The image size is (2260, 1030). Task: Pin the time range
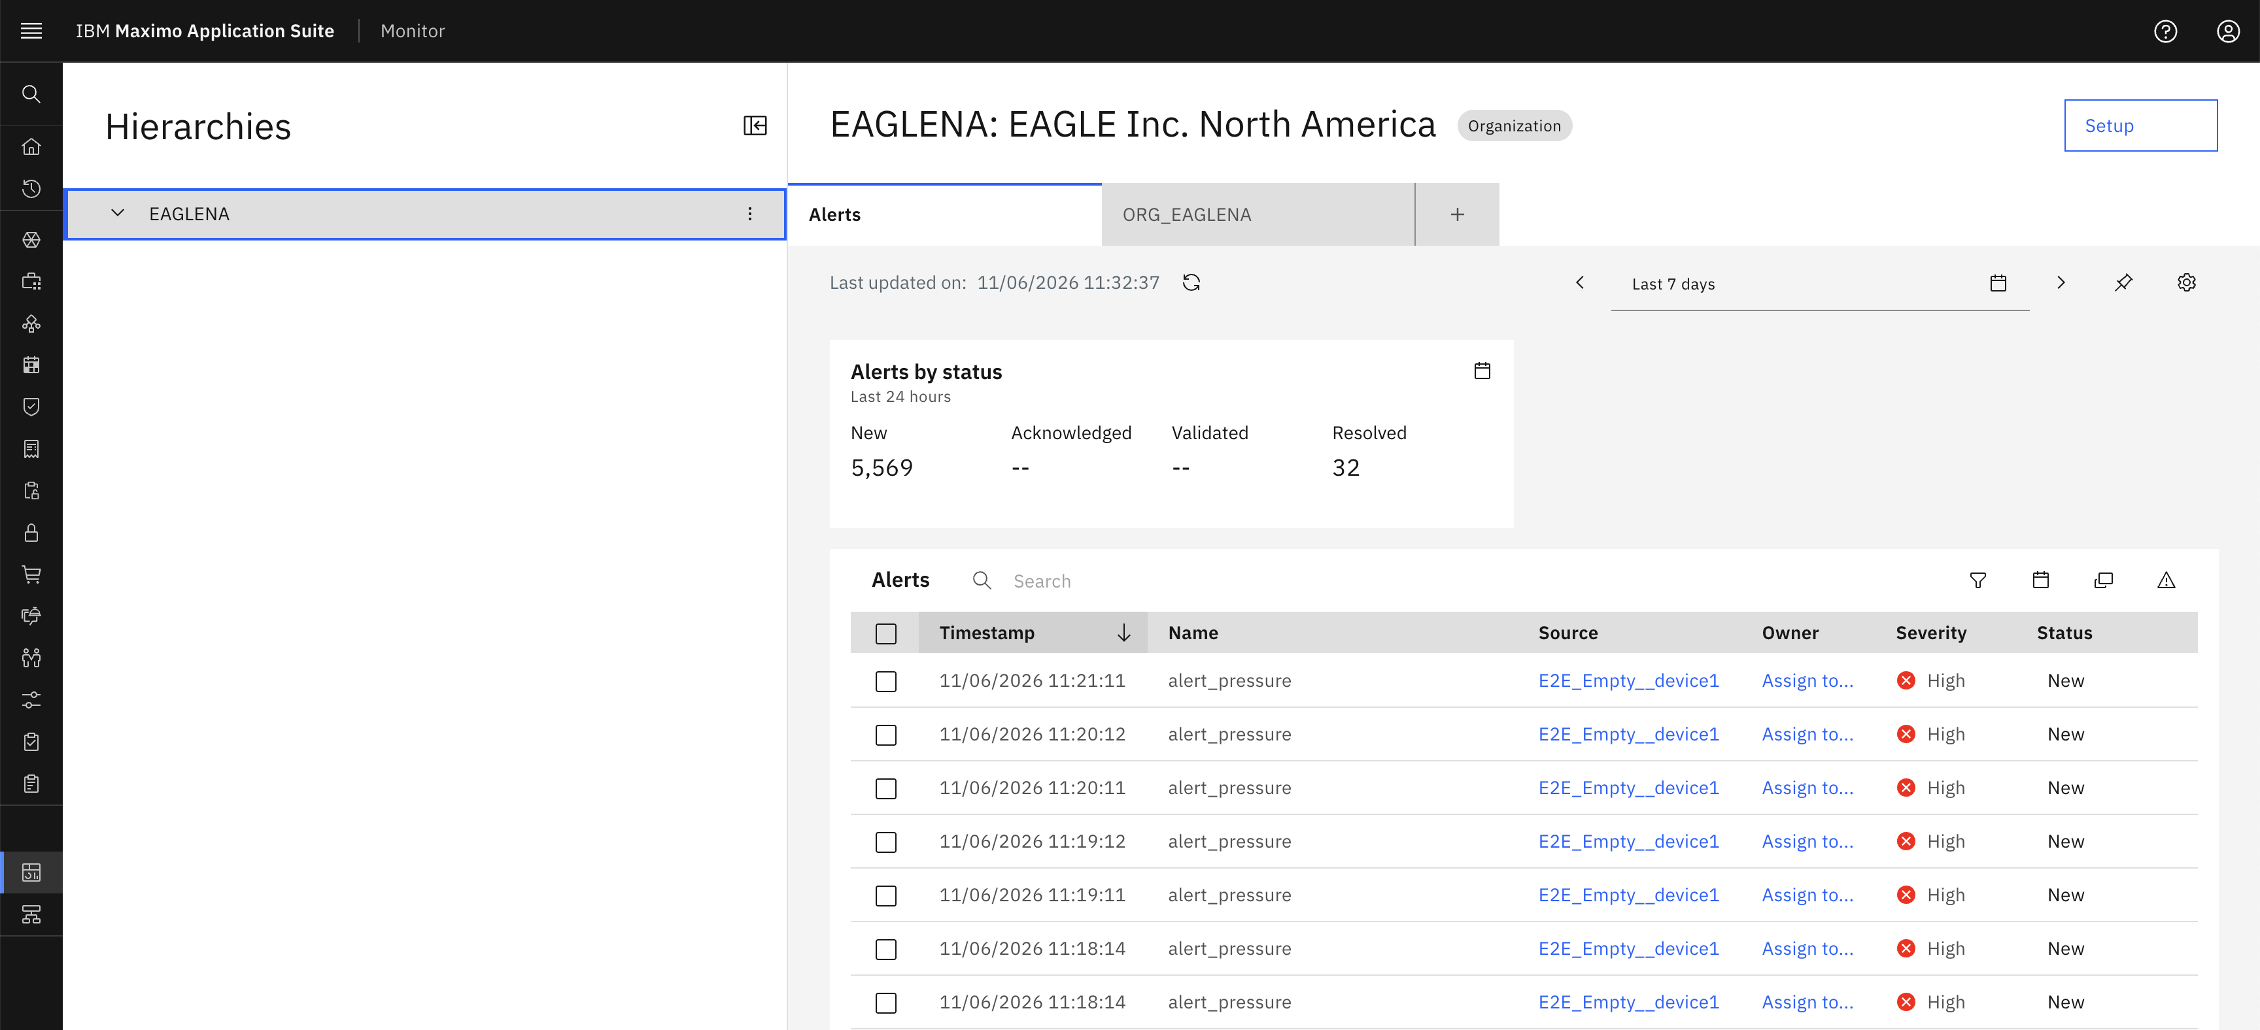pyautogui.click(x=2123, y=282)
